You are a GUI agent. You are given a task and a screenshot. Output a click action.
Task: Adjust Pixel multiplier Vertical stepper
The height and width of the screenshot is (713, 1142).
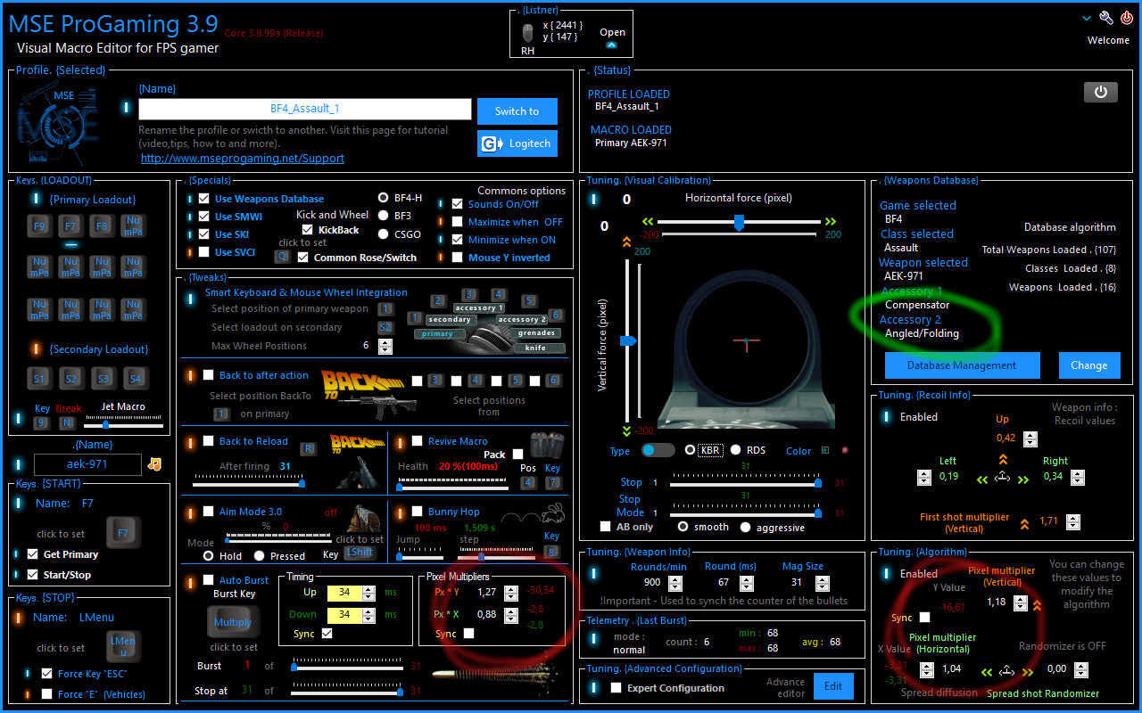pos(1021,603)
